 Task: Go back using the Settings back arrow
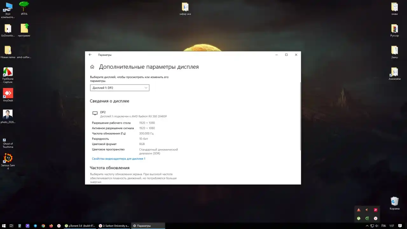click(90, 55)
